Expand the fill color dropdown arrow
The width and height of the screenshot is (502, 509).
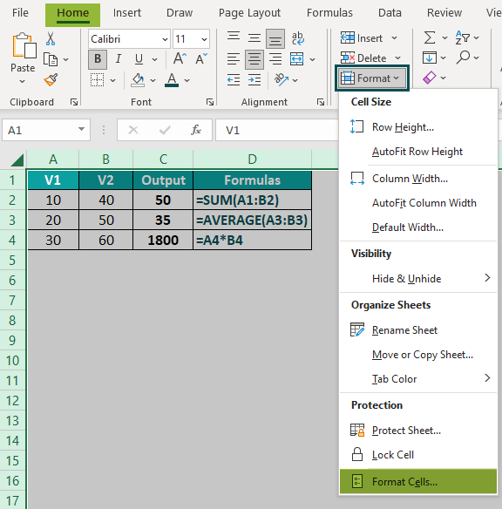pyautogui.click(x=153, y=80)
